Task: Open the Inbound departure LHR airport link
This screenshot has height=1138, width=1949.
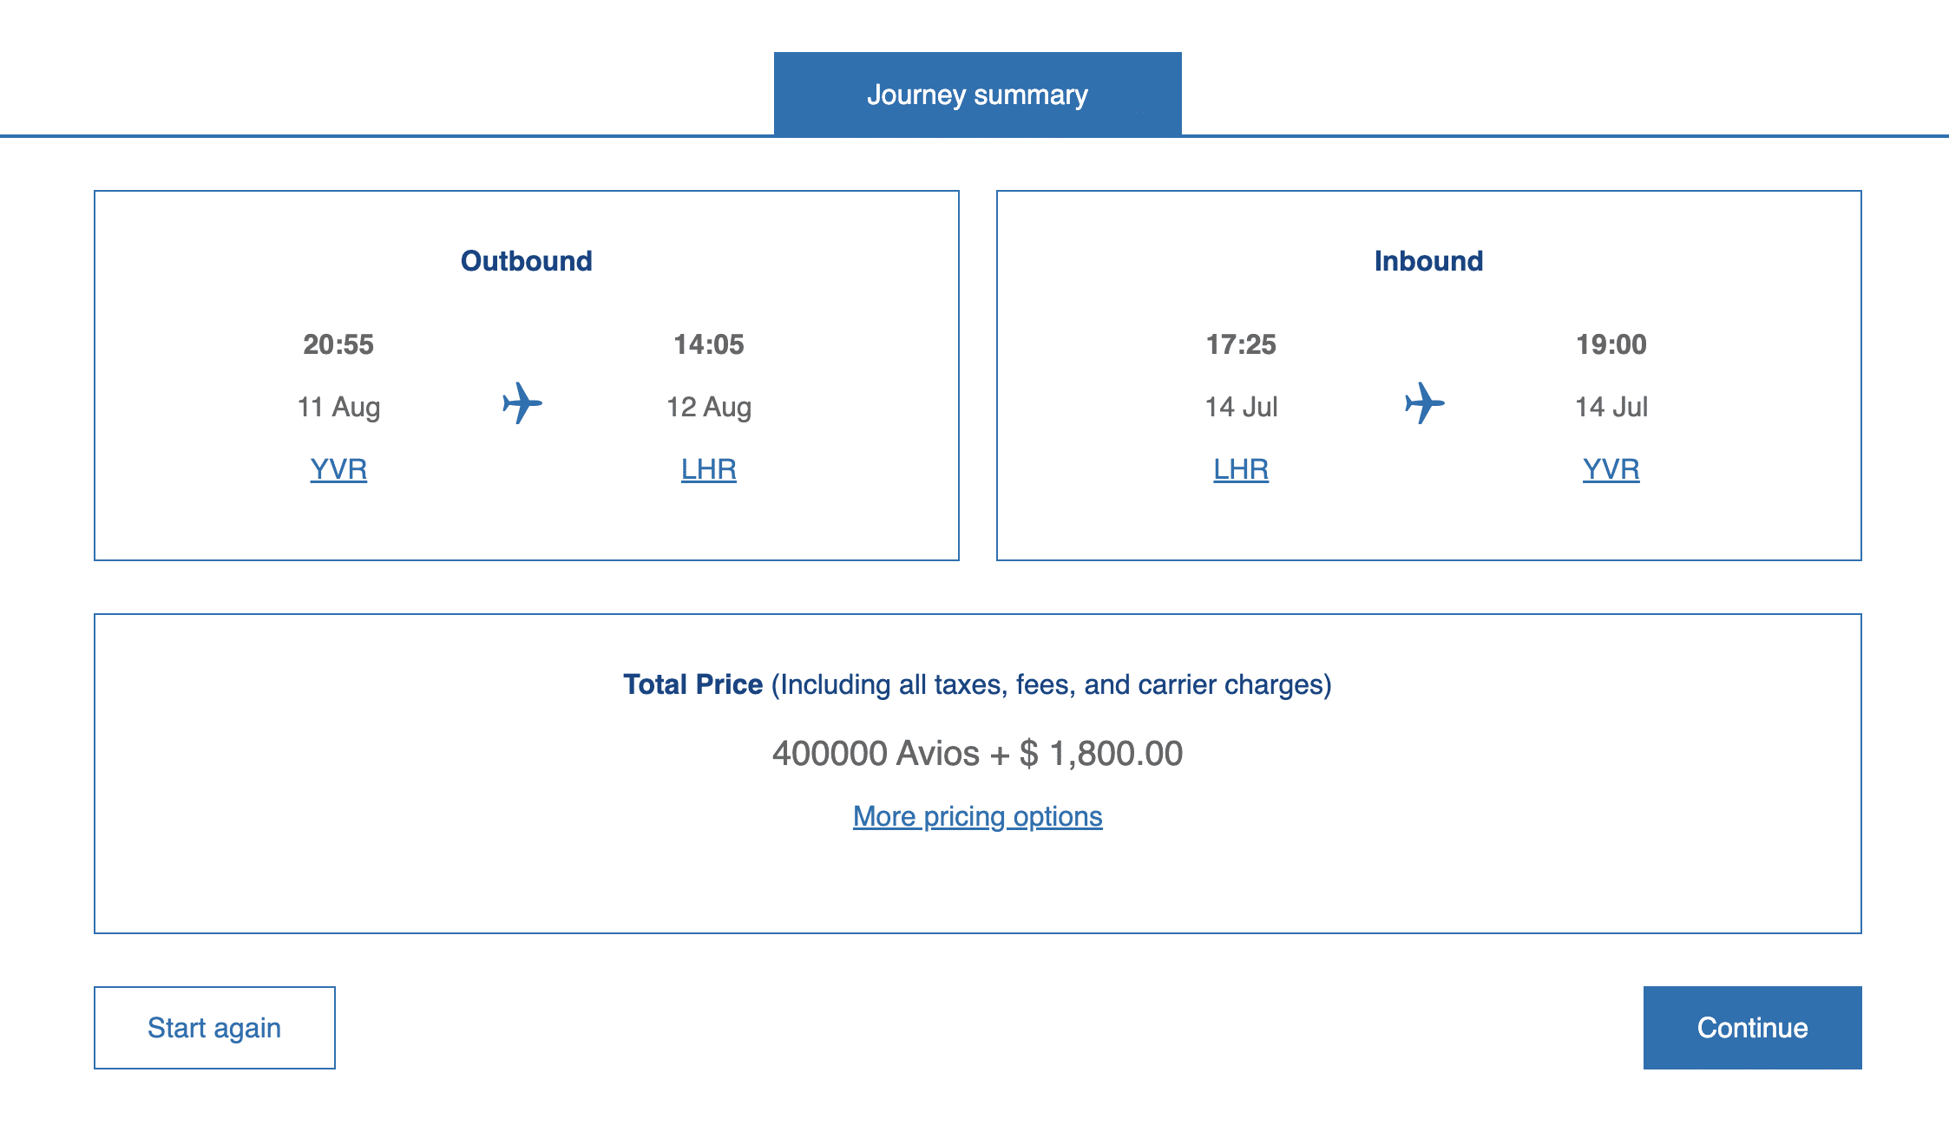Action: 1241,469
